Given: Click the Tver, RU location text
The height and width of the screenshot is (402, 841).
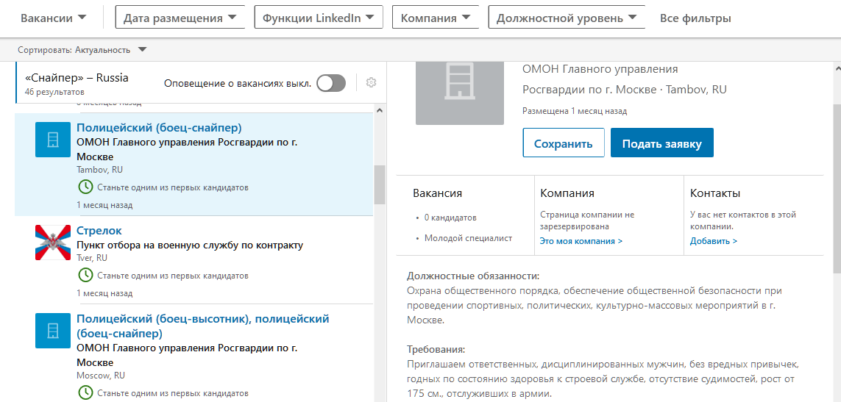Looking at the screenshot, I should [x=92, y=258].
